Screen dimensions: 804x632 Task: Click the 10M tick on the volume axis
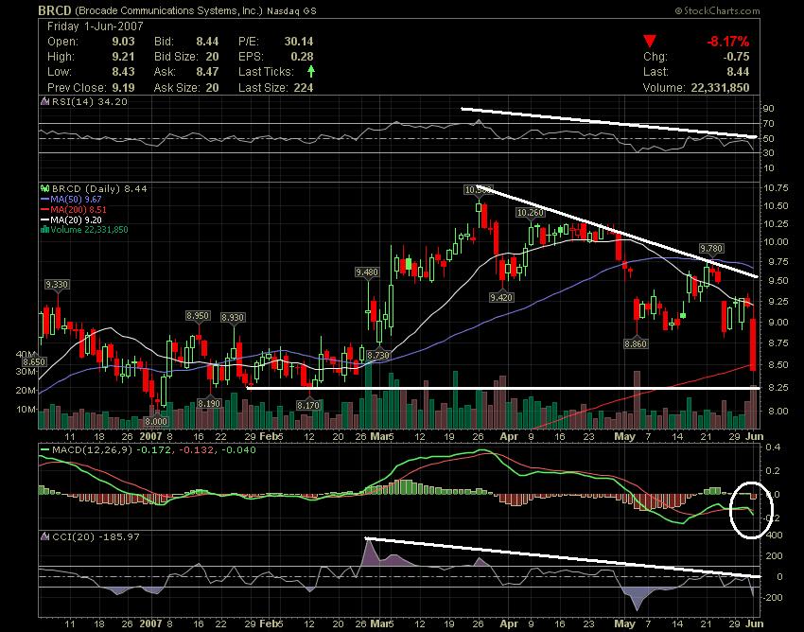[x=26, y=410]
